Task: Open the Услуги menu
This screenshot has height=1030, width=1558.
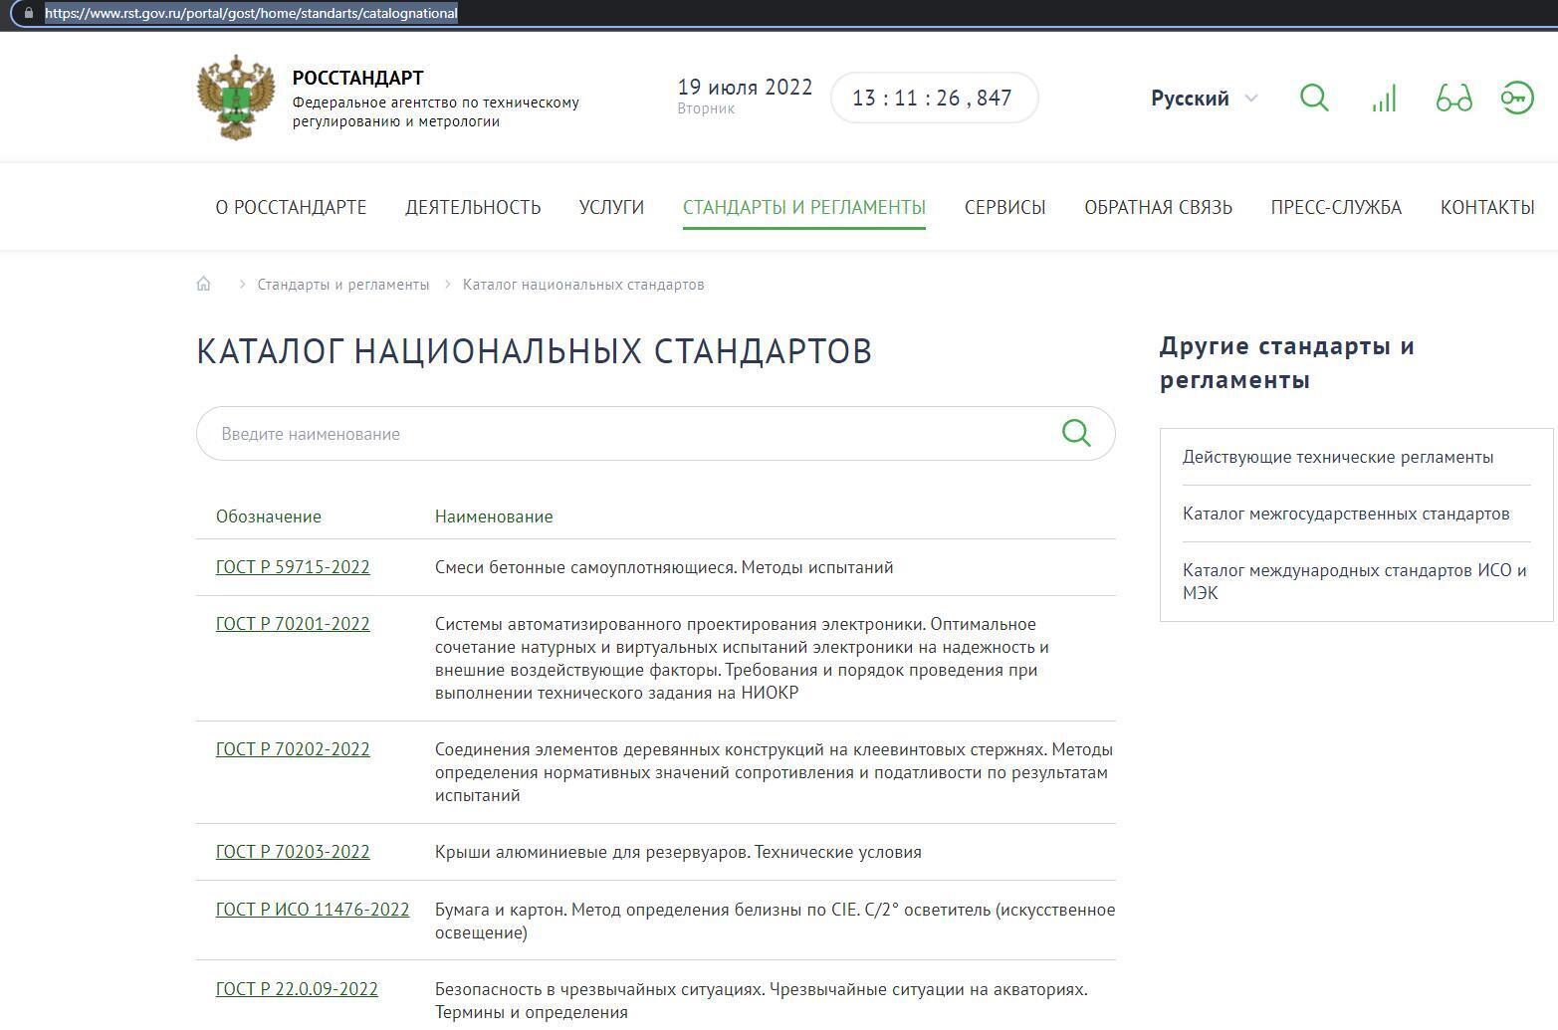Action: (x=611, y=207)
